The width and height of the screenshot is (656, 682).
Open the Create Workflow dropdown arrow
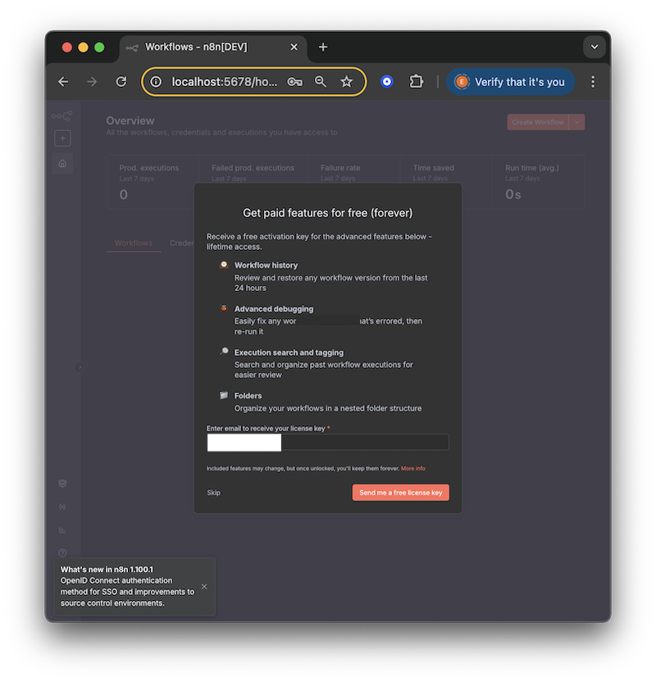[x=576, y=122]
